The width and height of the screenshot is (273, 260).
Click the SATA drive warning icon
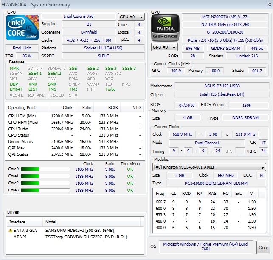10,231
